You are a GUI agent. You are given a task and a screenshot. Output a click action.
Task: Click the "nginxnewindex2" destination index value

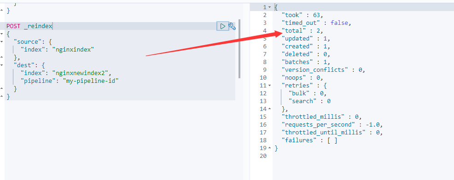point(81,73)
